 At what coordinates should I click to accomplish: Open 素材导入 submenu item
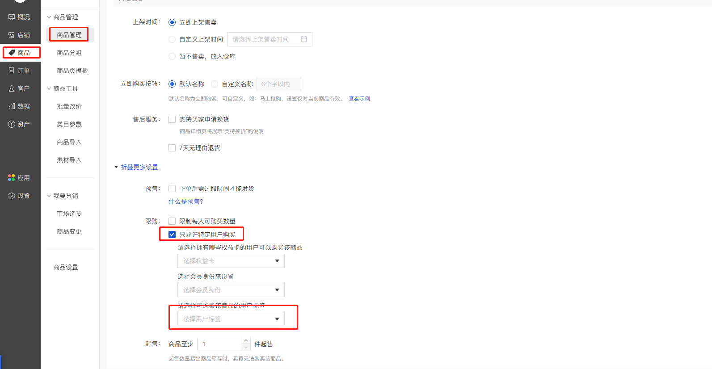pos(69,160)
